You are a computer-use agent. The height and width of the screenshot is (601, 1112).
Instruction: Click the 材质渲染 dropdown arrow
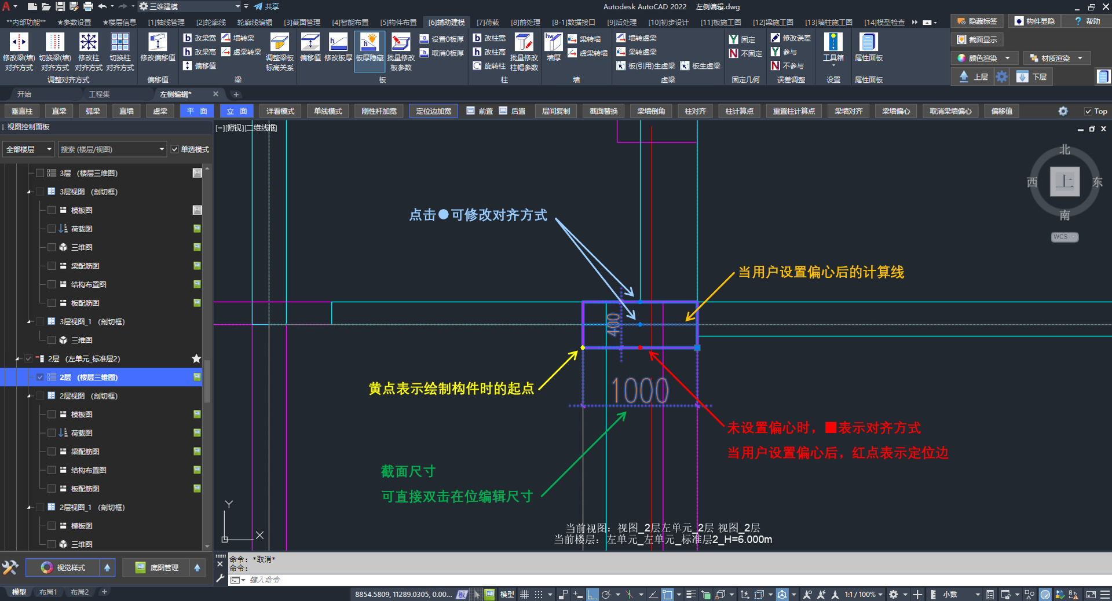(1080, 58)
